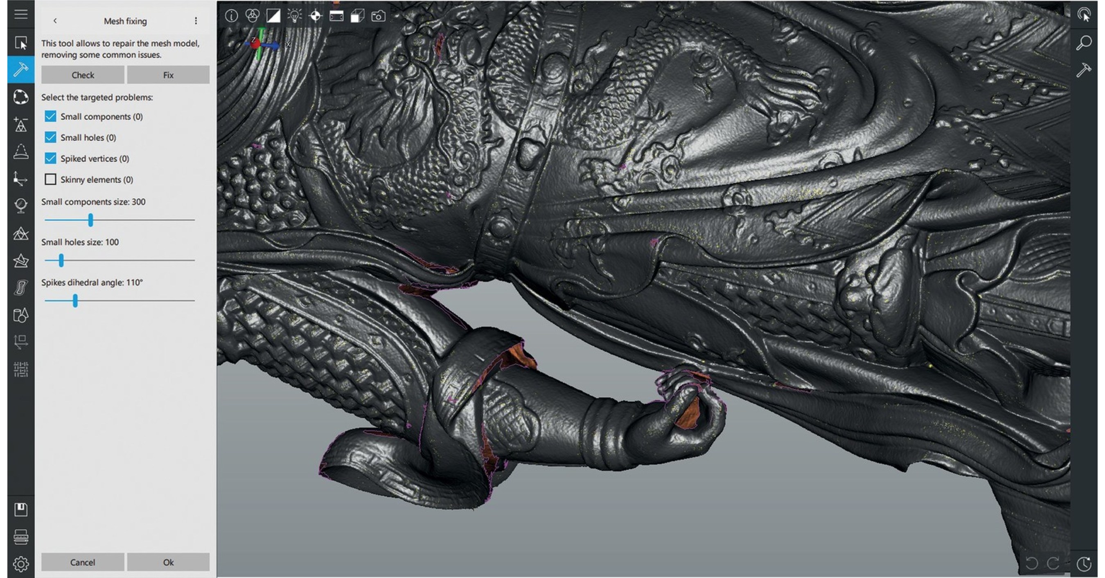
Task: Click the Fix button
Action: click(x=168, y=75)
